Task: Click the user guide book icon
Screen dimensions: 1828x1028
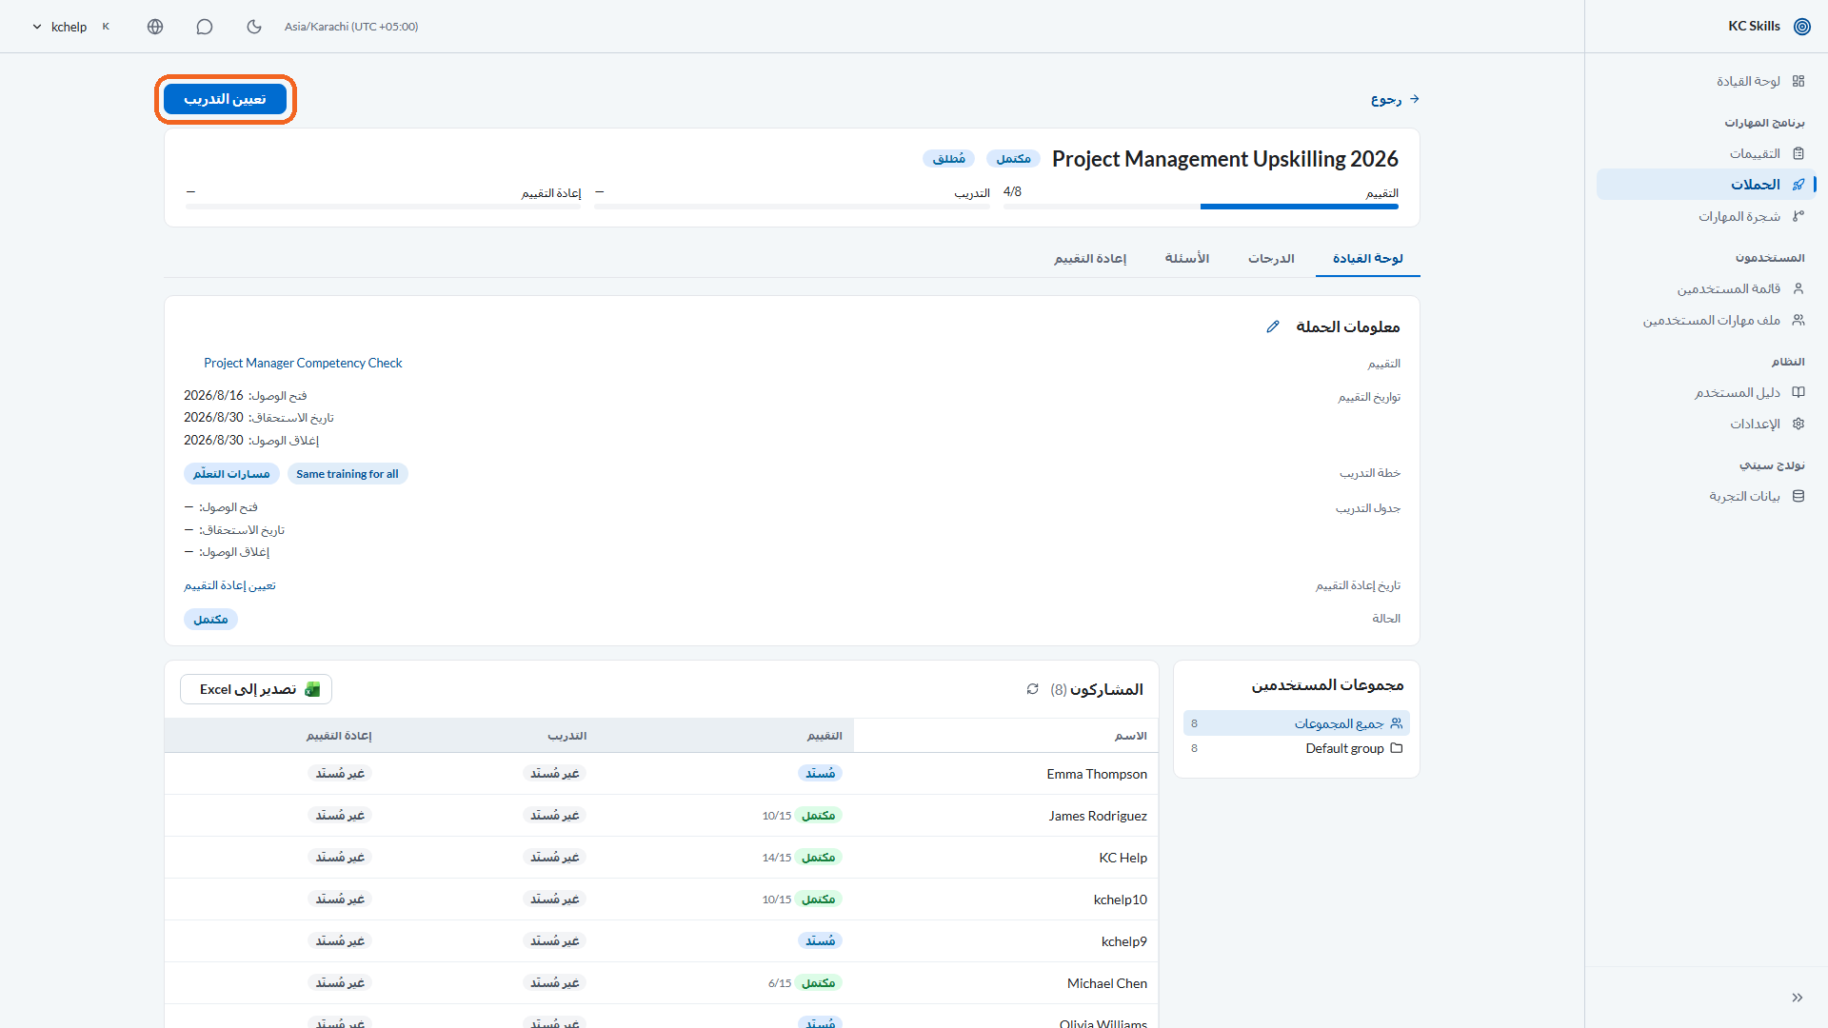Action: (1798, 392)
